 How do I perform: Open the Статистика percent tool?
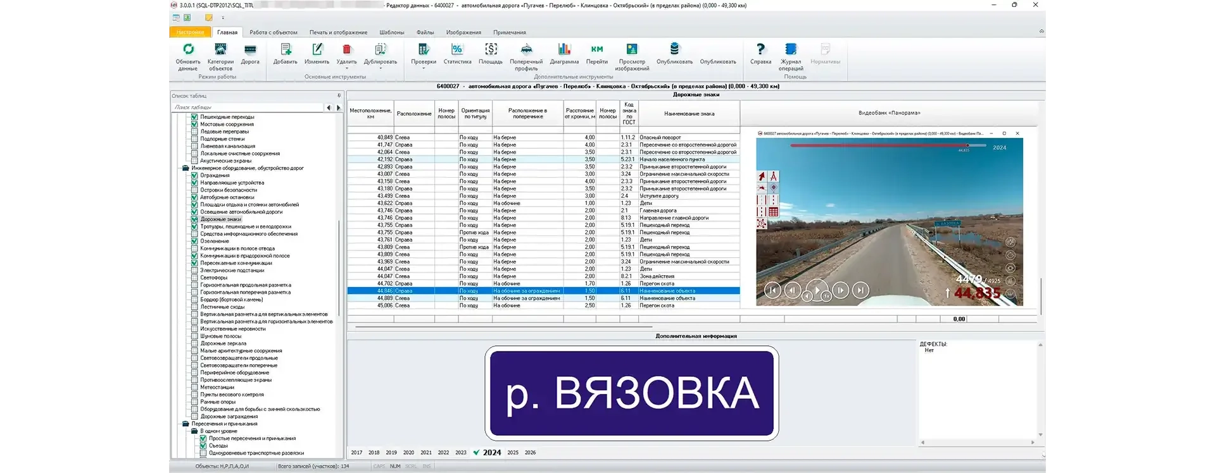click(457, 49)
